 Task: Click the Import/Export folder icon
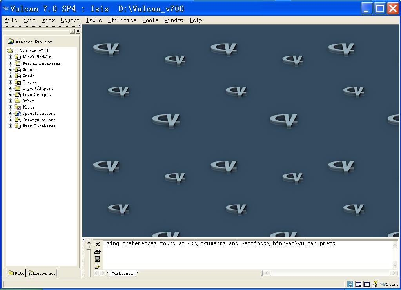point(18,88)
